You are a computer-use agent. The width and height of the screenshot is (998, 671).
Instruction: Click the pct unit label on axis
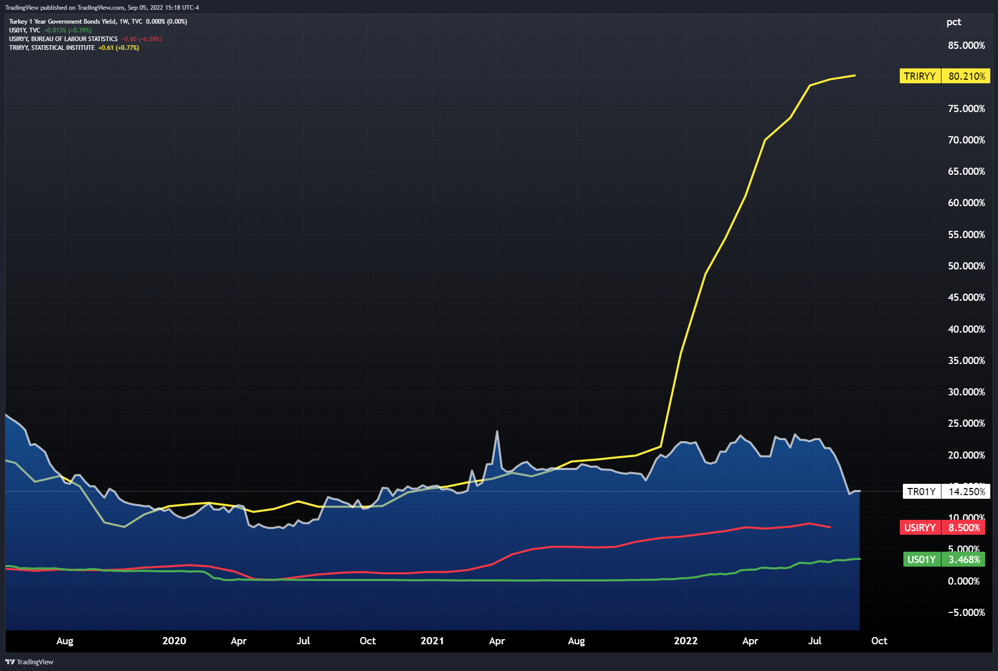(954, 22)
